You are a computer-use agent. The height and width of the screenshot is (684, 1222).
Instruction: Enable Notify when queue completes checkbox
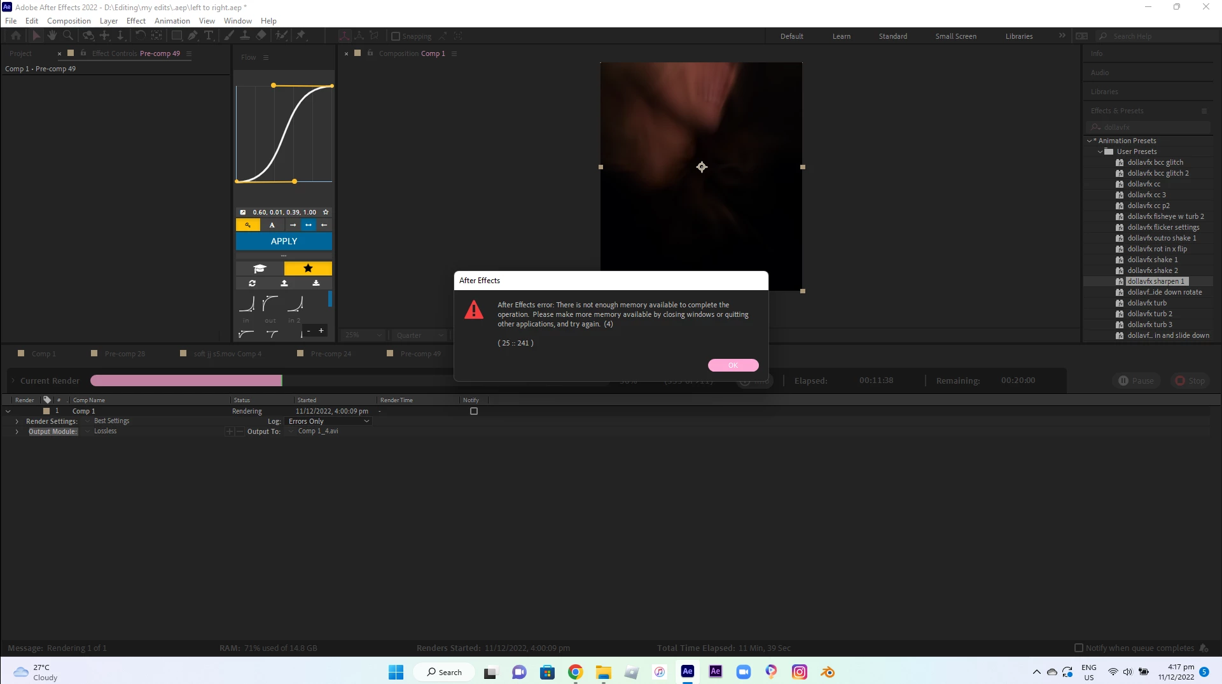pyautogui.click(x=1079, y=648)
